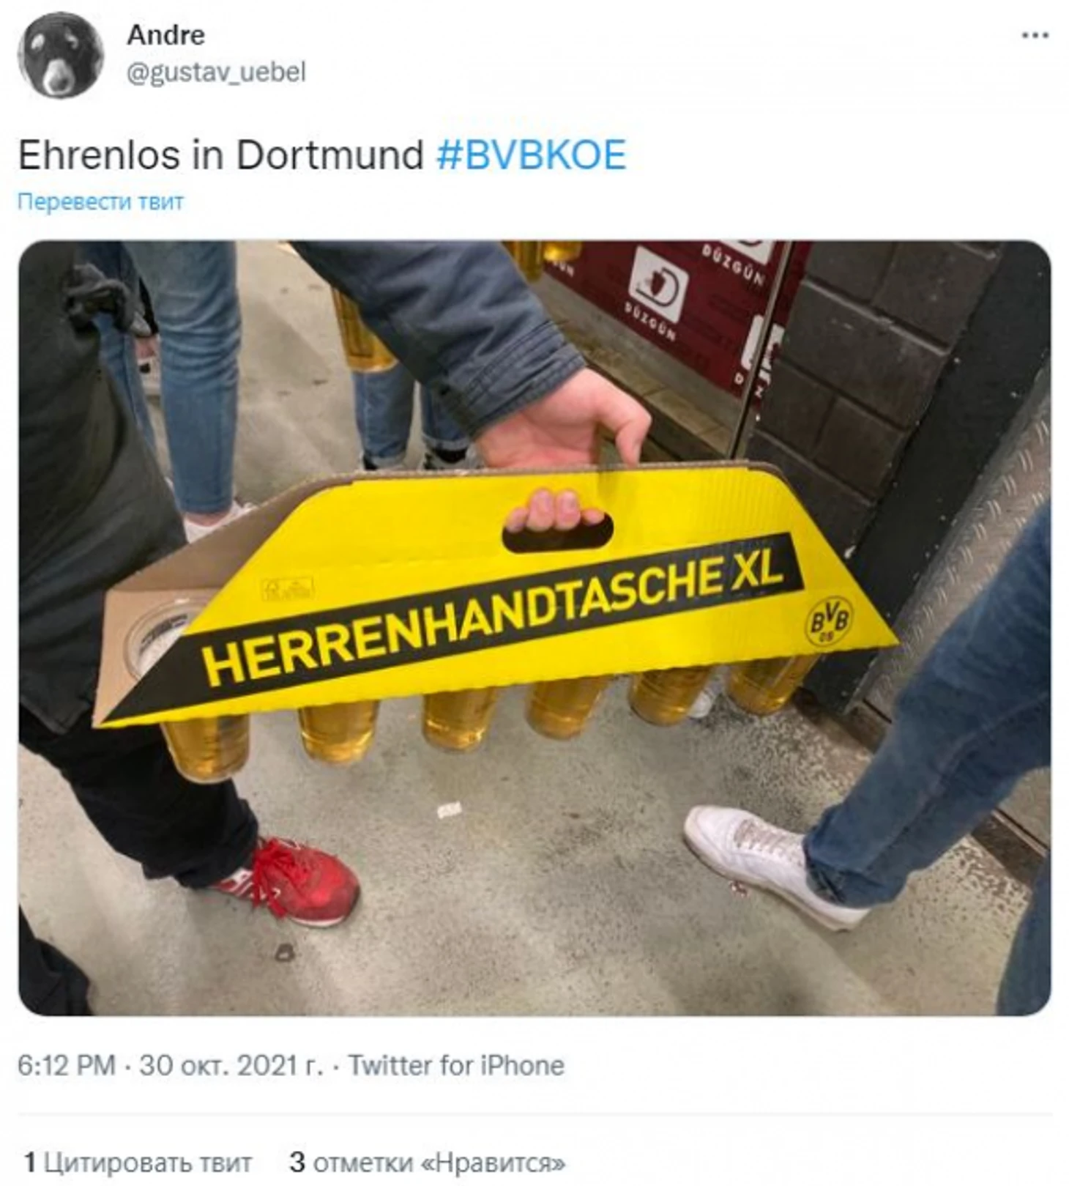Open the display name Andre
The width and height of the screenshot is (1069, 1186).
click(x=165, y=35)
